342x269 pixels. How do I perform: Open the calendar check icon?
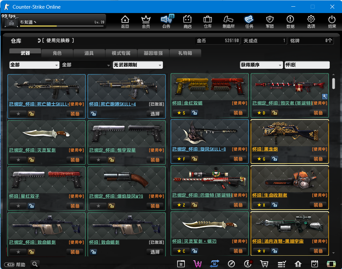click(315, 264)
